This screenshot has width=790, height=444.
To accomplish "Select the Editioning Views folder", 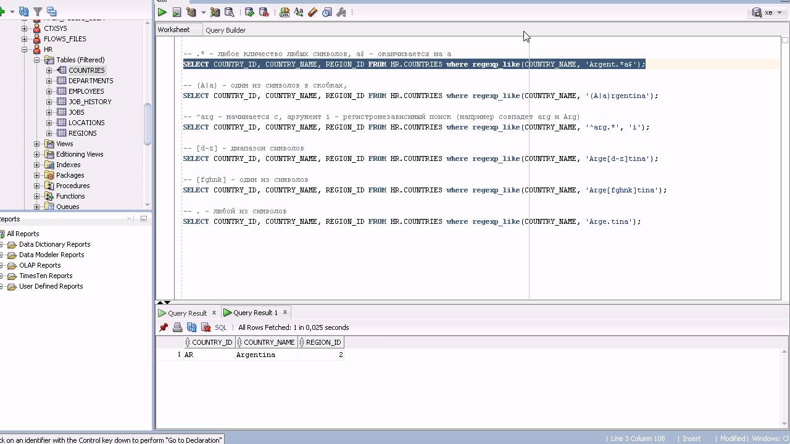I will (x=80, y=154).
